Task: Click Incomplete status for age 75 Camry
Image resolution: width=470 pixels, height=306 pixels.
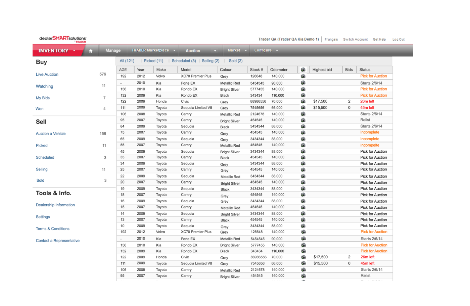Action: pyautogui.click(x=370, y=132)
